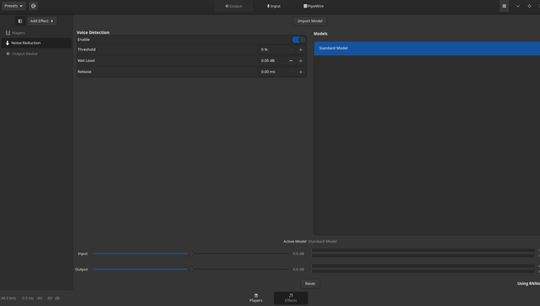
Task: Select Output Device in the sidebar
Action: click(36, 53)
